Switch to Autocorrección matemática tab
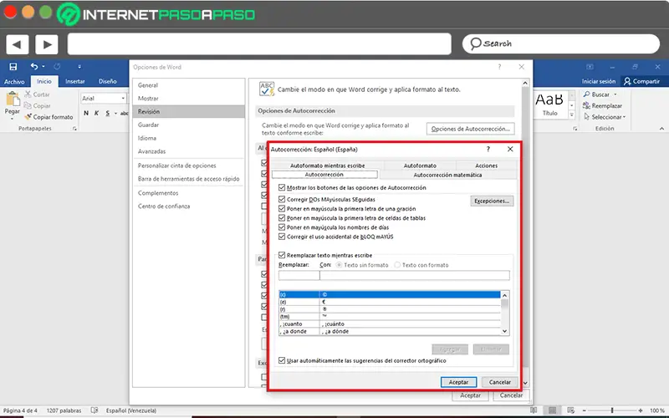This screenshot has width=669, height=418. pos(447,175)
